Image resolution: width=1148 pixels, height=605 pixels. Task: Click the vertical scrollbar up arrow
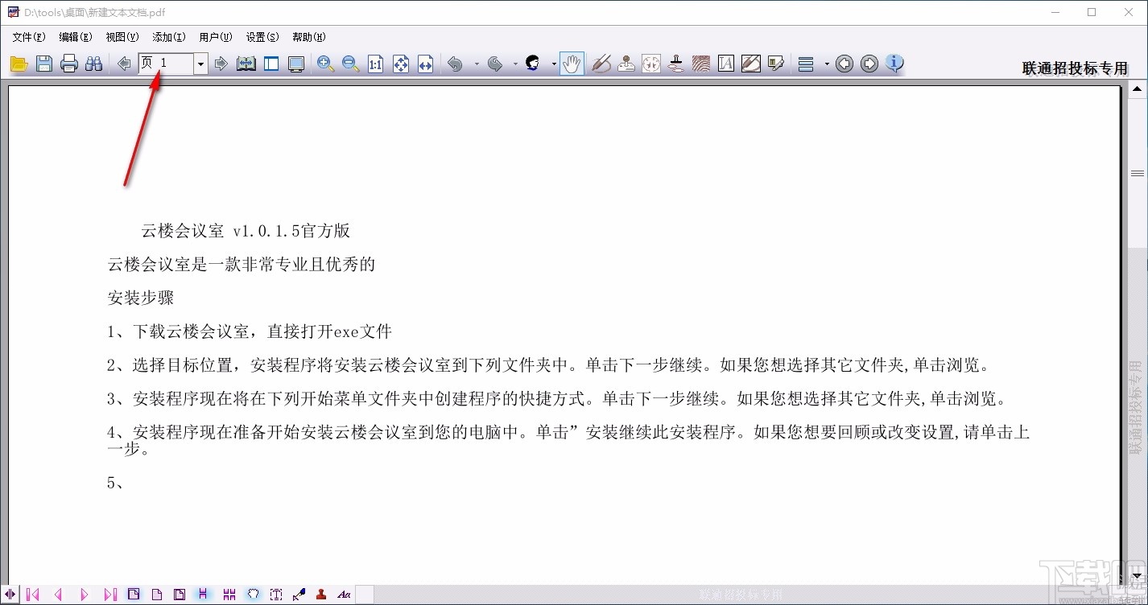pos(1137,89)
